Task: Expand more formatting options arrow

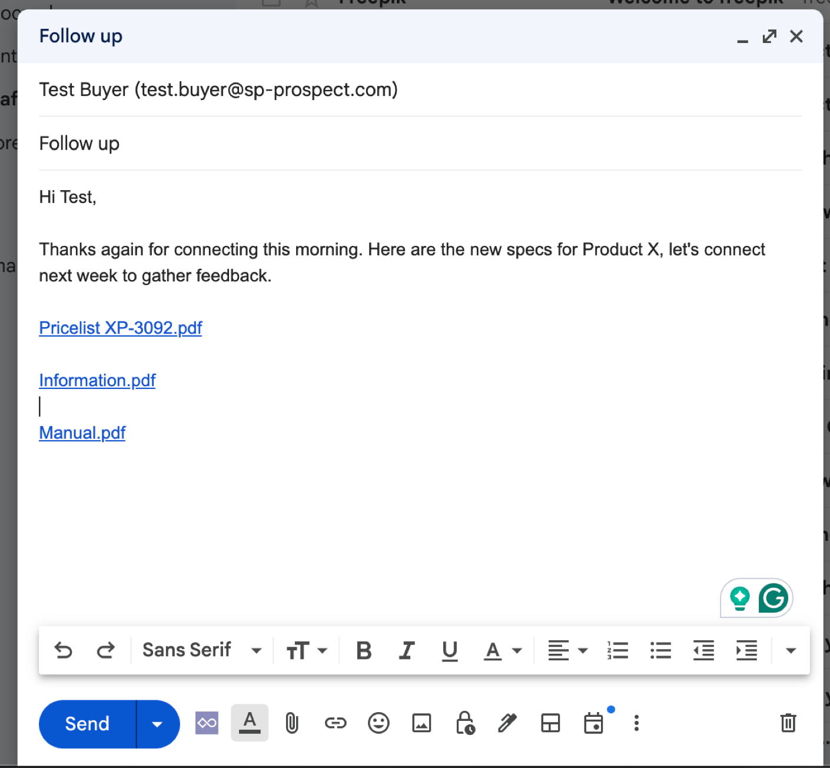Action: click(x=791, y=650)
